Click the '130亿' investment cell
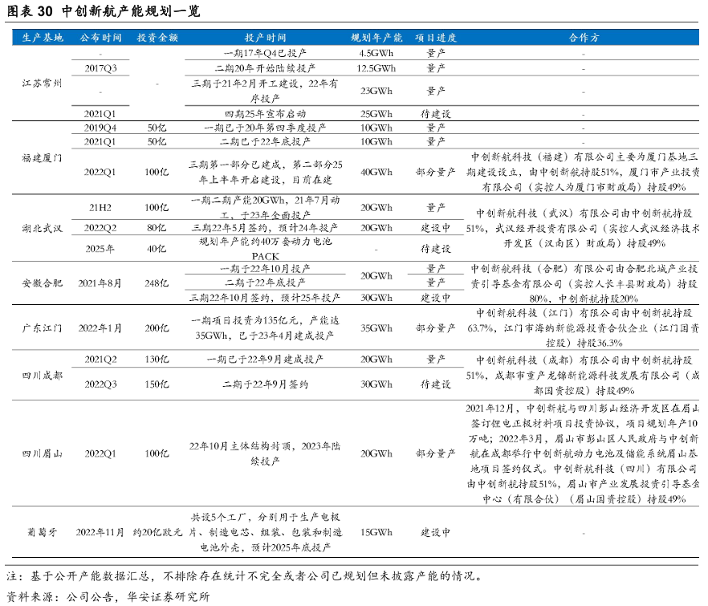 pyautogui.click(x=157, y=360)
